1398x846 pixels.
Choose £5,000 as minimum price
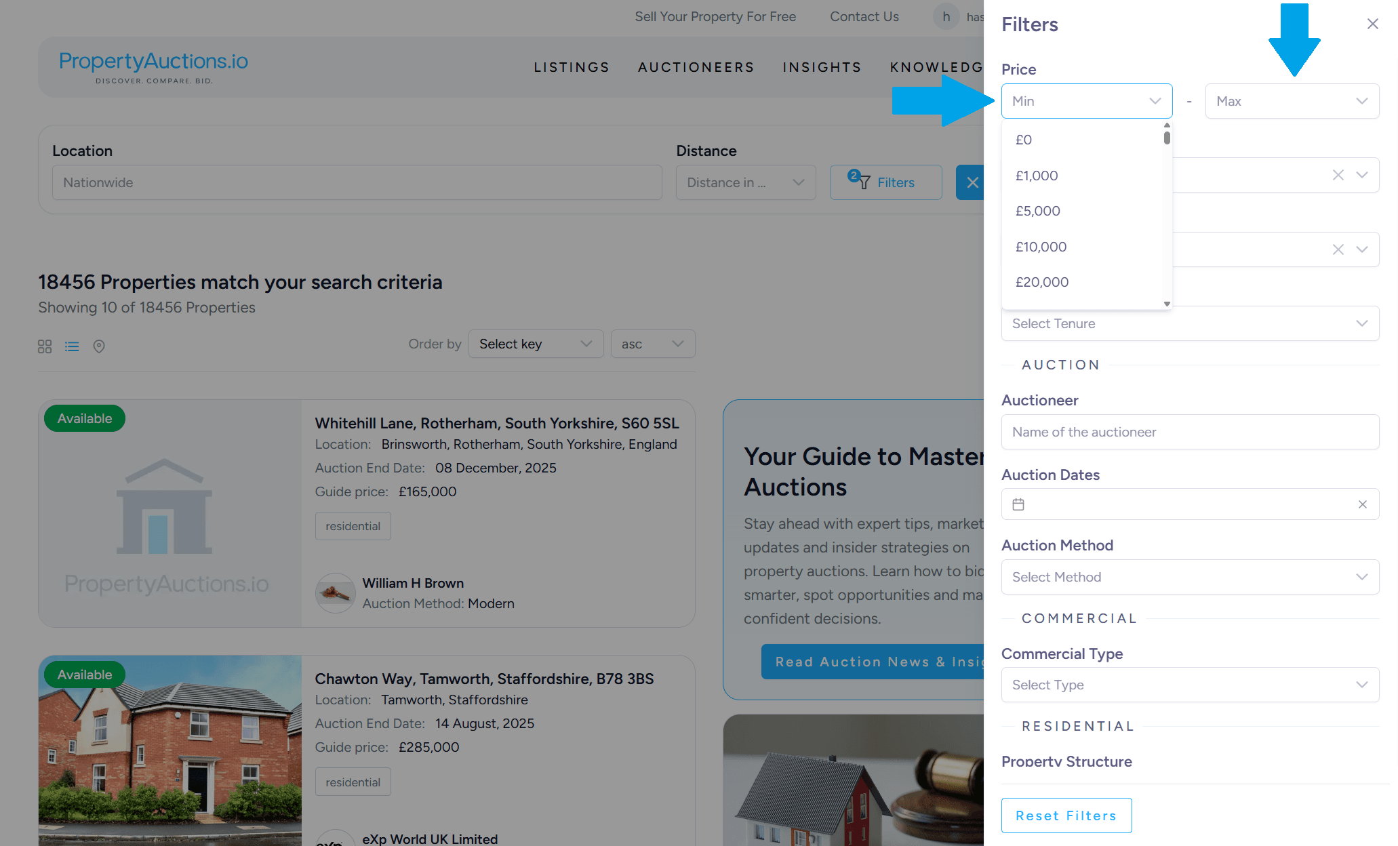tap(1037, 211)
